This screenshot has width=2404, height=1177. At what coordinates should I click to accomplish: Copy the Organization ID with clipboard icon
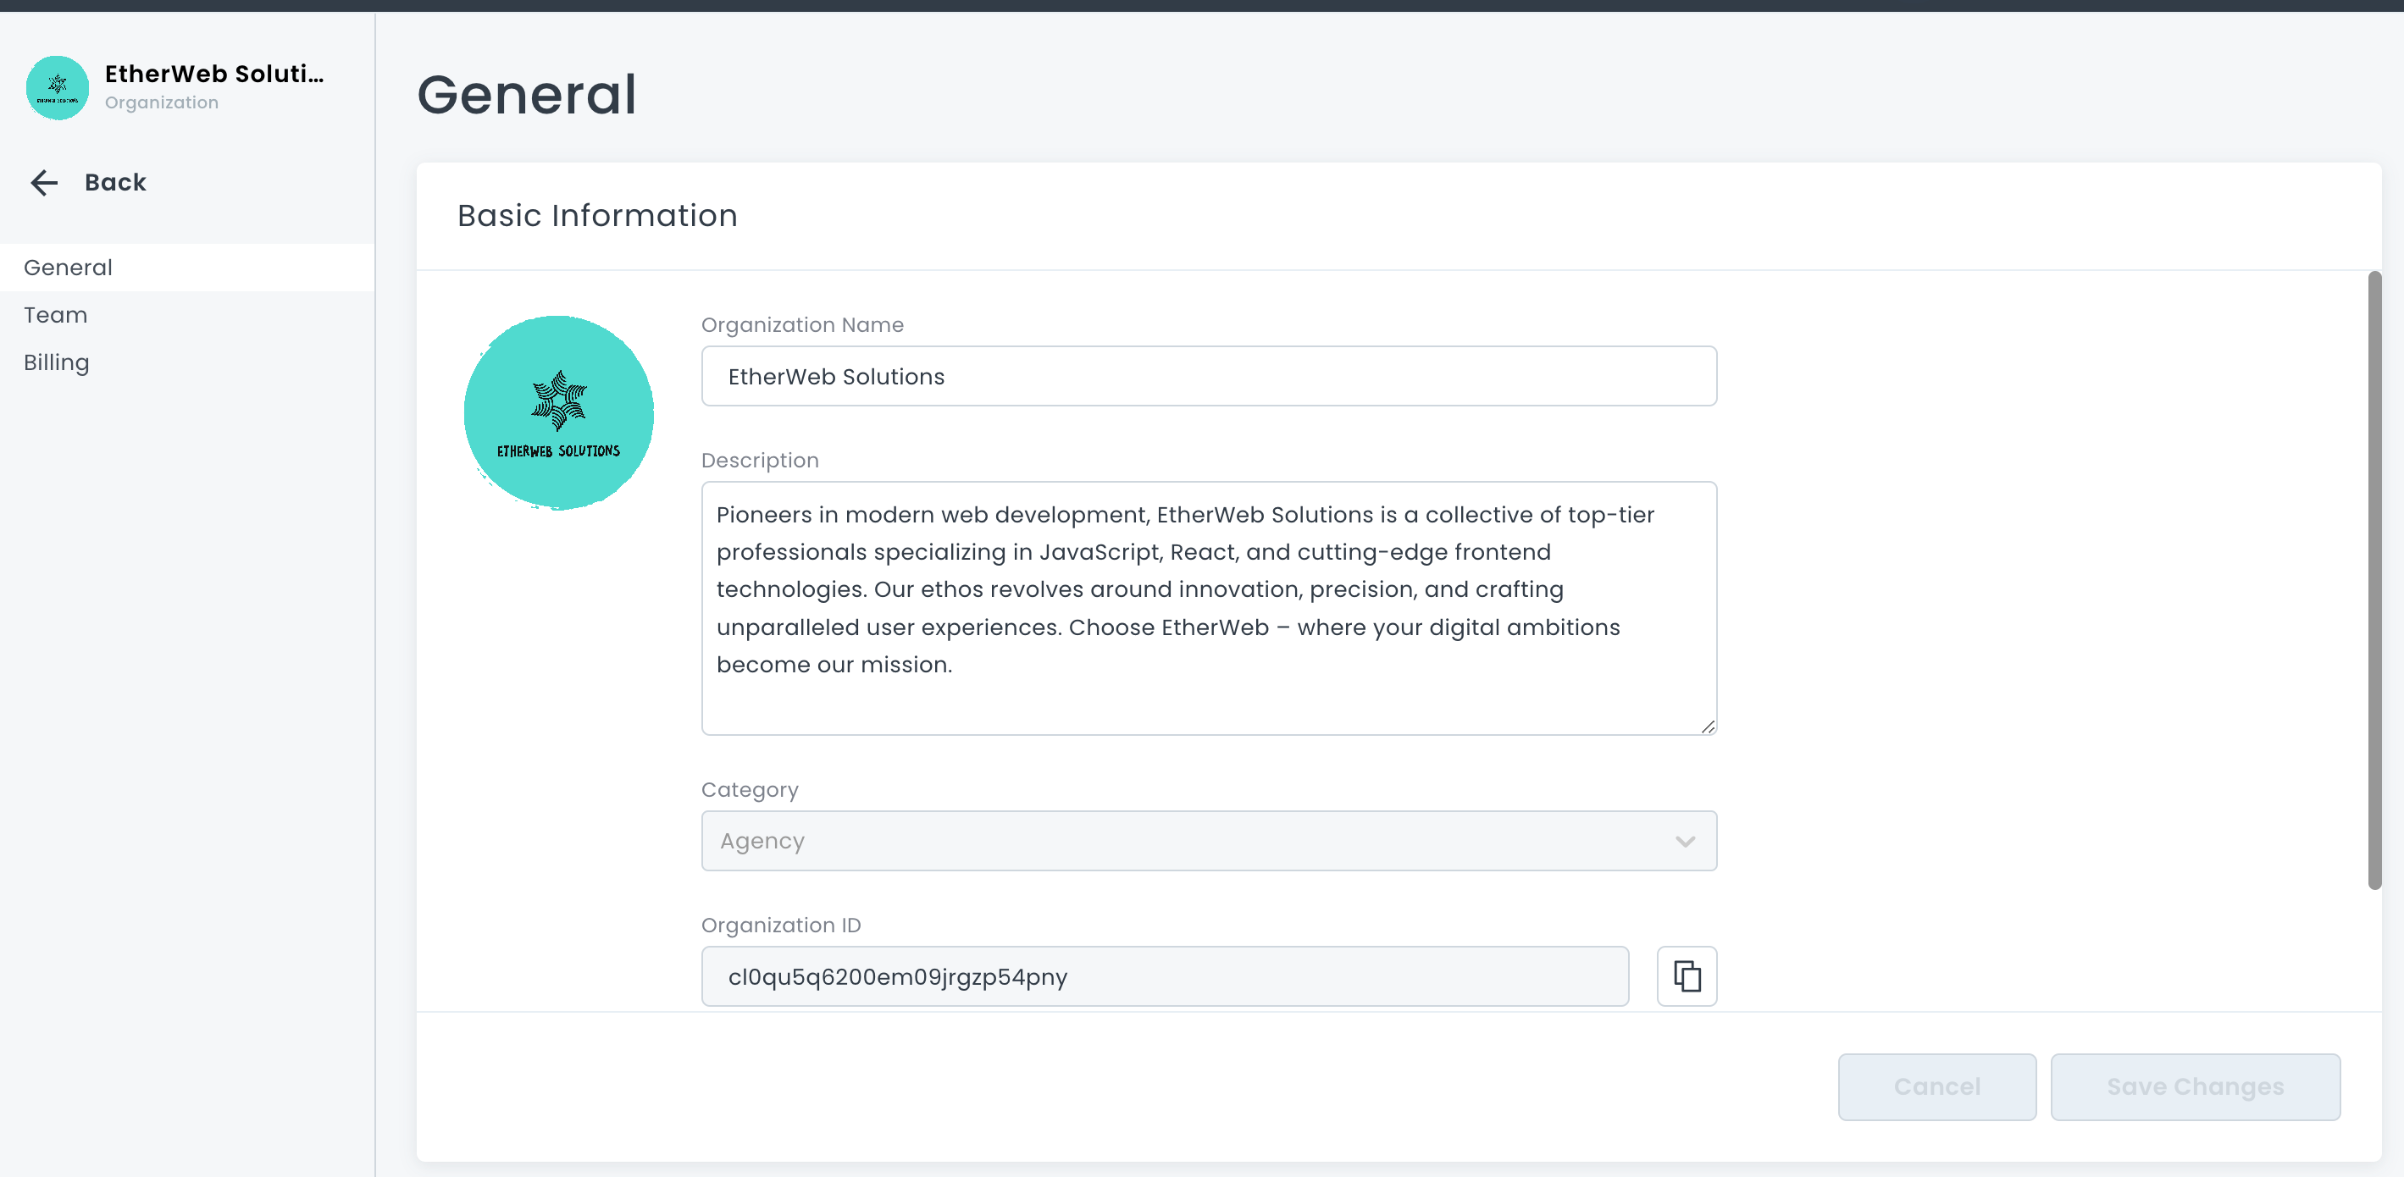(1686, 975)
